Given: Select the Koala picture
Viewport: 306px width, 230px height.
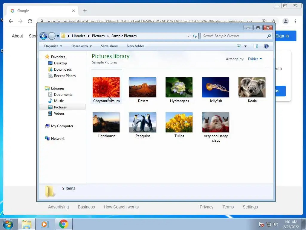Looking at the screenshot, I should (x=252, y=87).
